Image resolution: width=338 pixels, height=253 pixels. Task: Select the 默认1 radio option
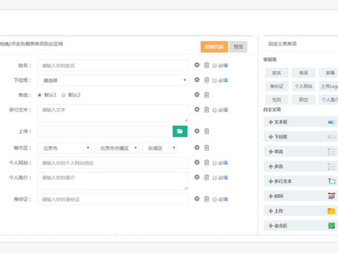pyautogui.click(x=40, y=95)
